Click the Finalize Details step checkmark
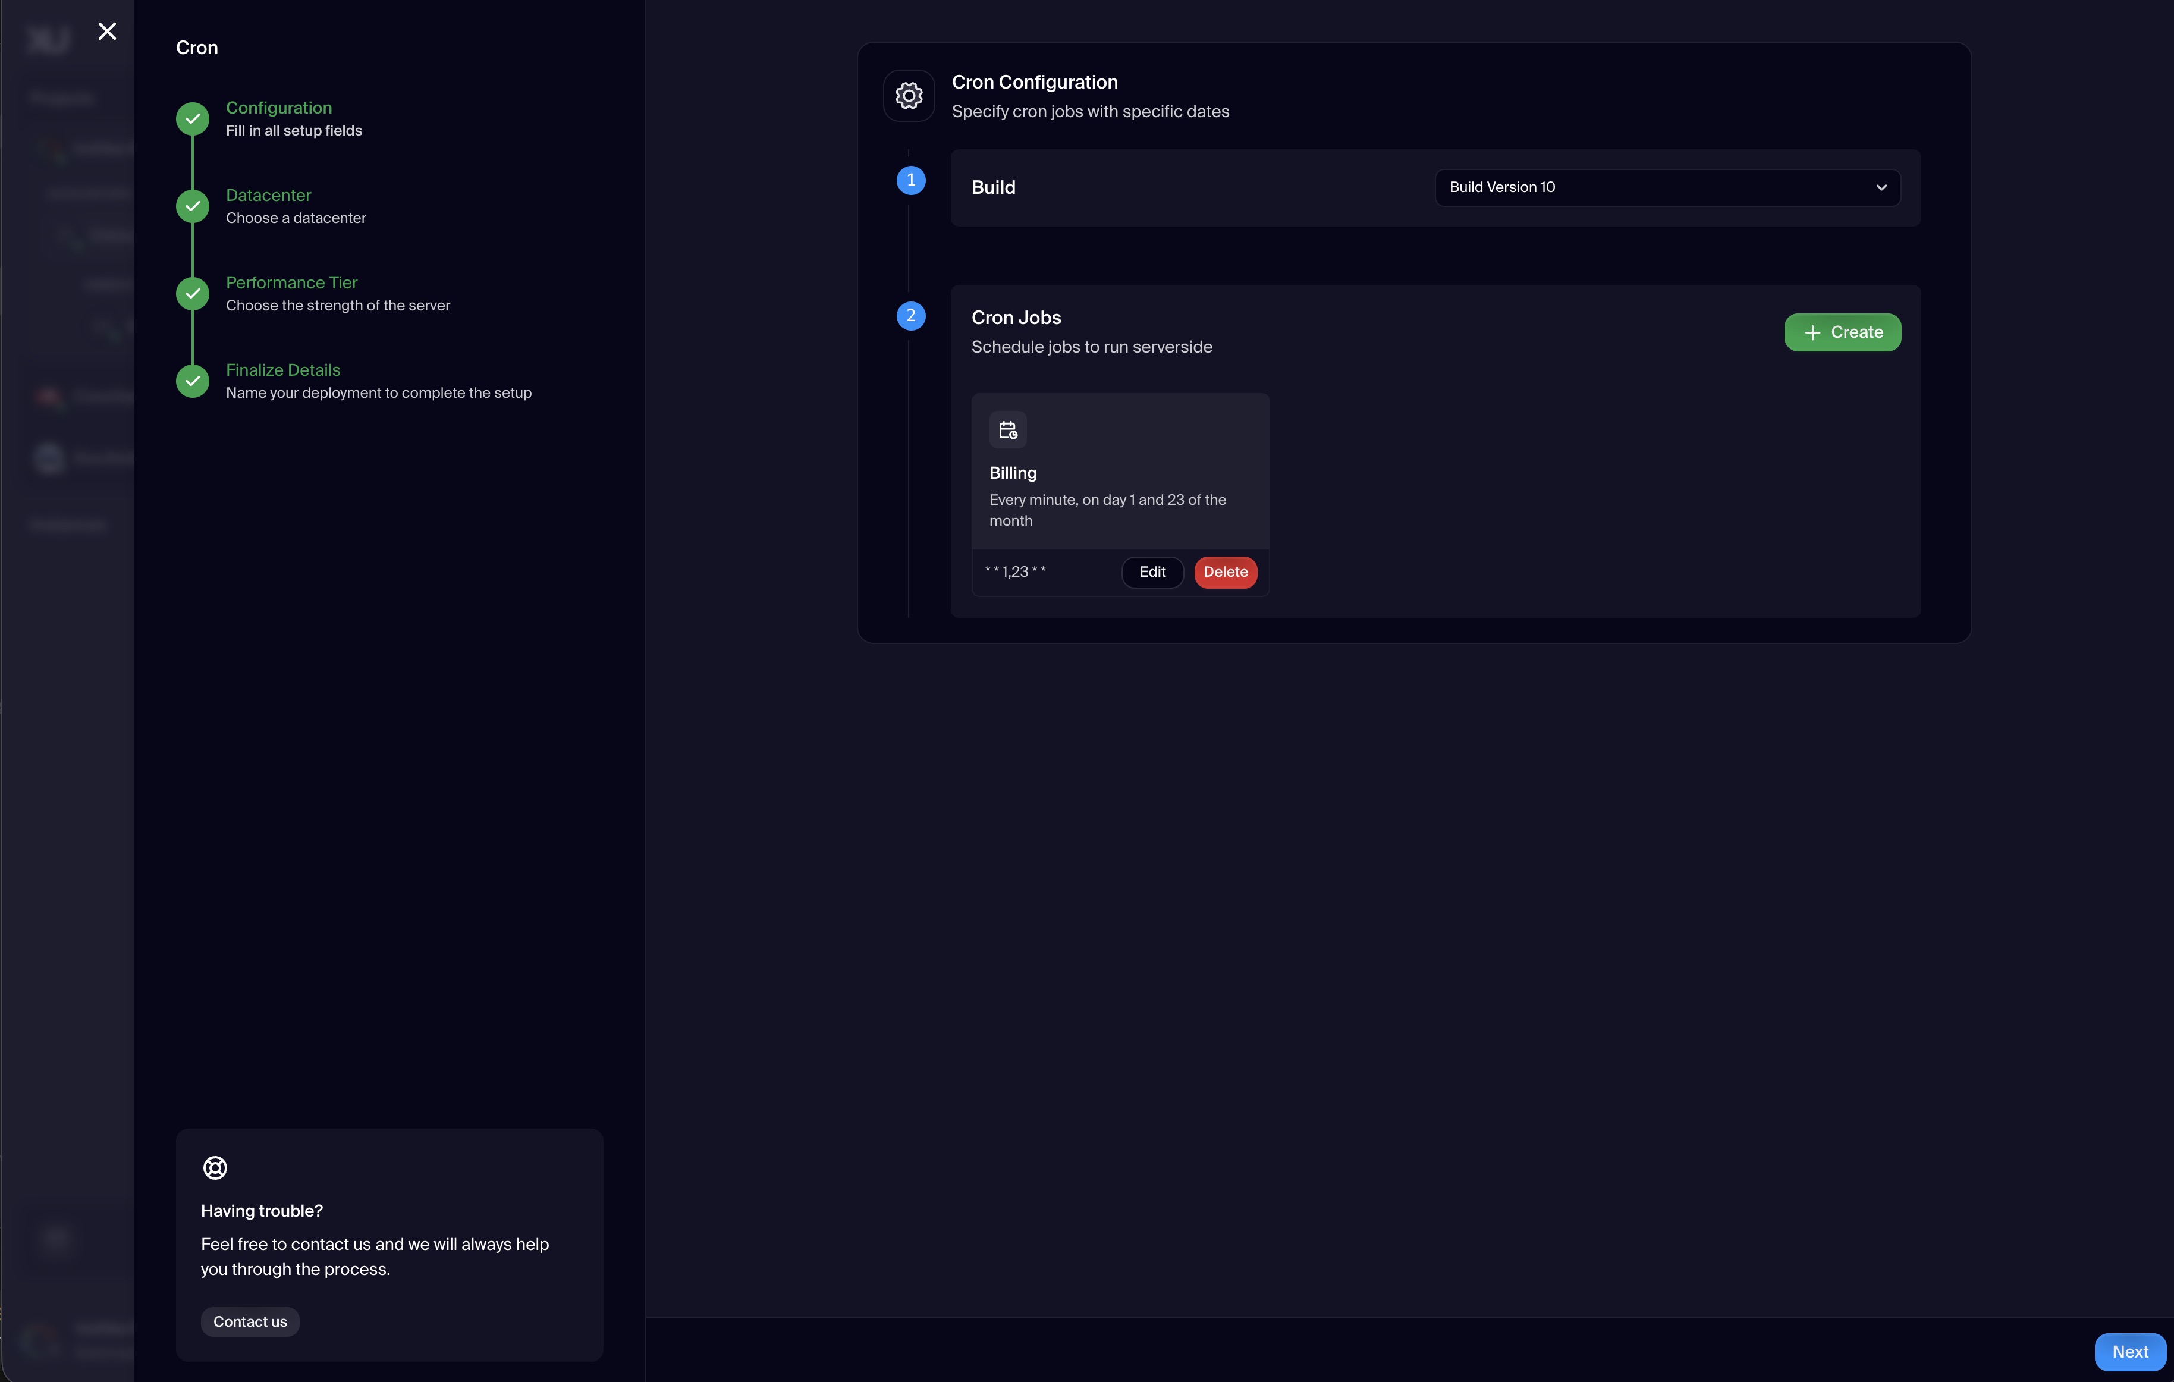Viewport: 2174px width, 1382px height. [192, 381]
